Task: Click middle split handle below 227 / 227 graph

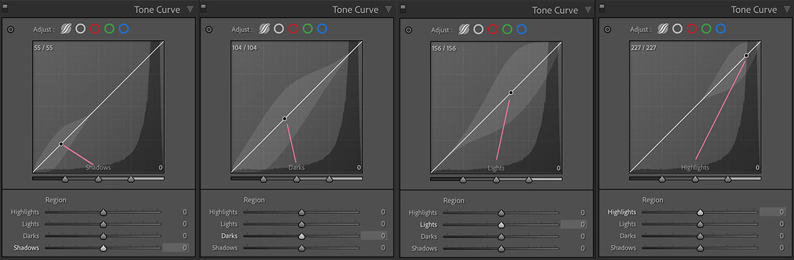Action: click(x=695, y=179)
